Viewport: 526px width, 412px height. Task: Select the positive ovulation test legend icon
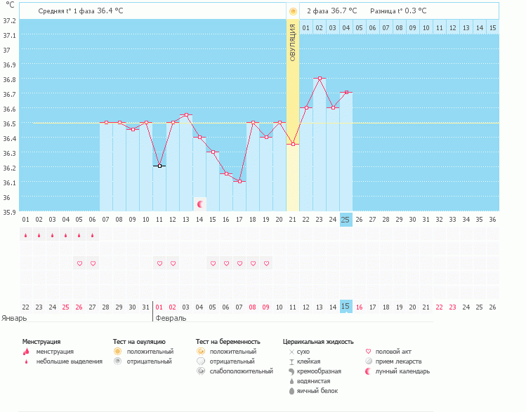point(118,351)
